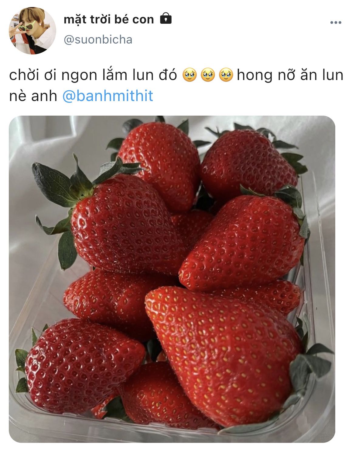Open the three-dot more options menu
355x450 pixels.
pyautogui.click(x=336, y=23)
